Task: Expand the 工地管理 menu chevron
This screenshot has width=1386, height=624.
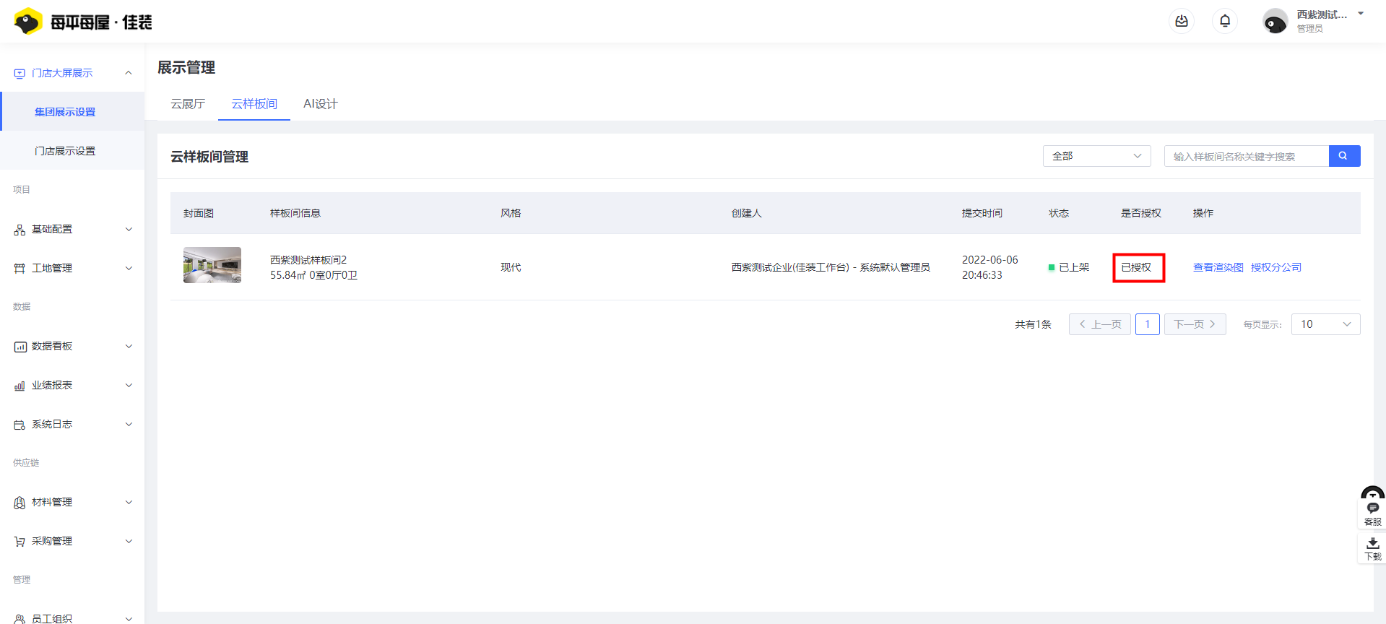Action: pos(129,268)
